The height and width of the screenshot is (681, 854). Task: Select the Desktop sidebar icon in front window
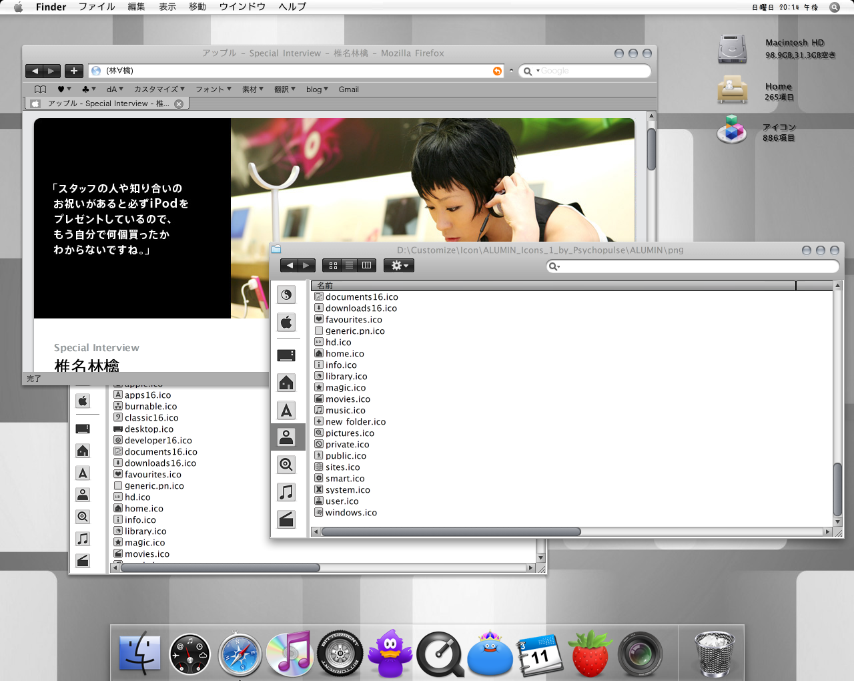coord(286,355)
